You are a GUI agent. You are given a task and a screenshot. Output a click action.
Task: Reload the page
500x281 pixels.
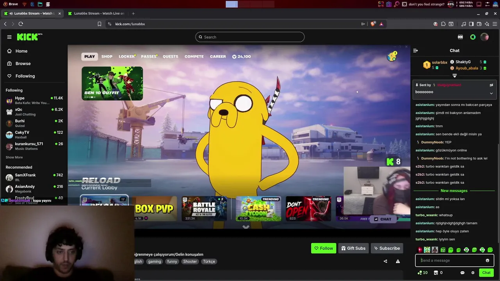click(x=21, y=24)
